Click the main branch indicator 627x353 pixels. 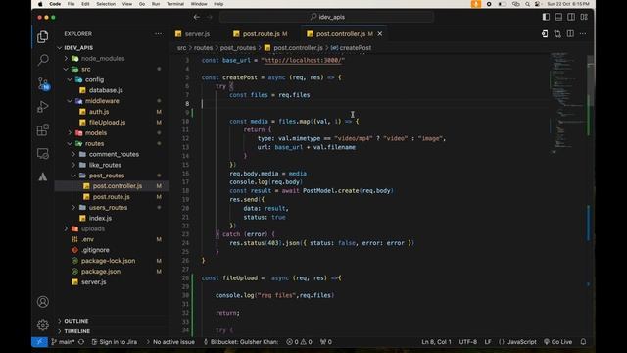63,342
